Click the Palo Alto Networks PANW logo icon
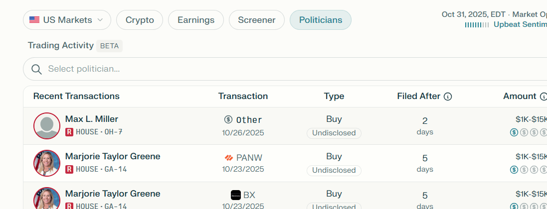This screenshot has height=209, width=547. pyautogui.click(x=229, y=158)
